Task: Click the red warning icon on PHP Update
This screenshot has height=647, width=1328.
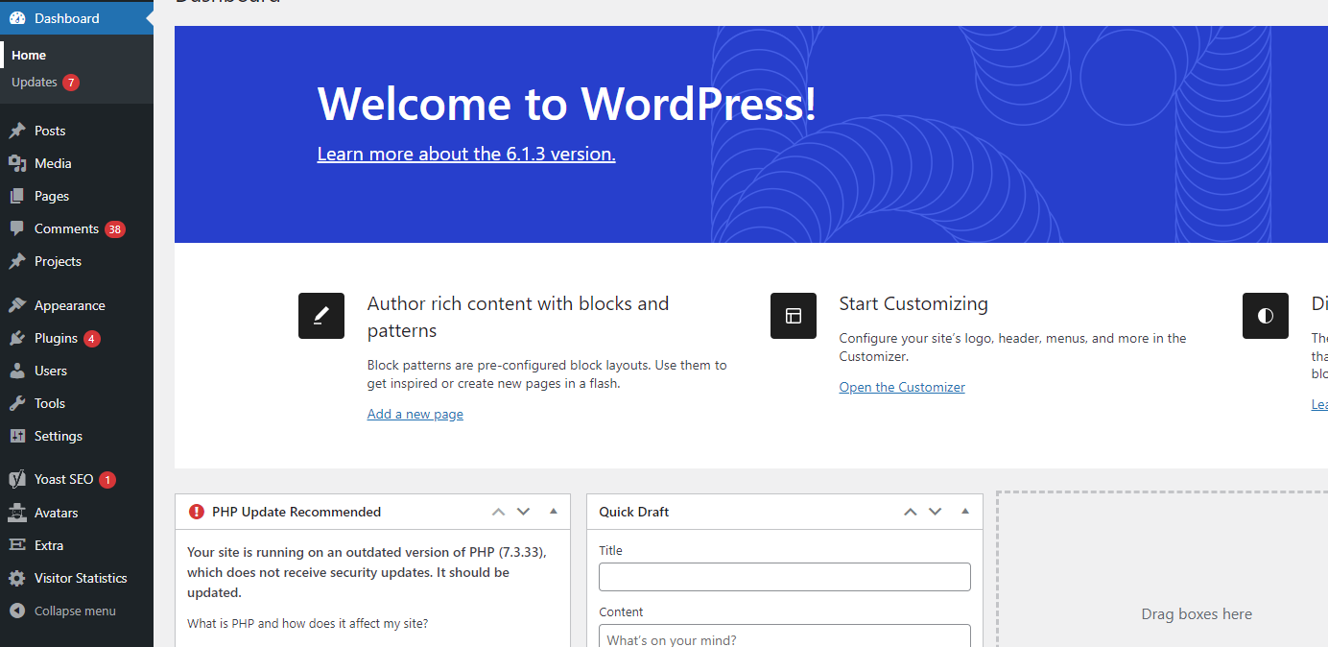Action: click(x=197, y=512)
